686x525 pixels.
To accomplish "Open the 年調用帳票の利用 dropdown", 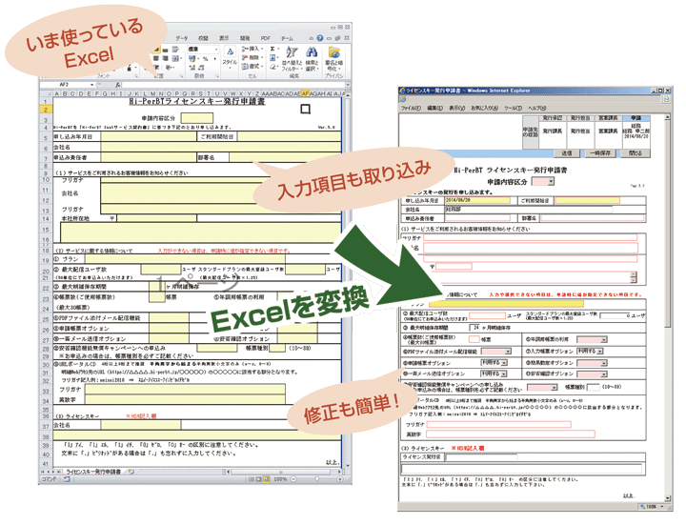I will pos(604,339).
